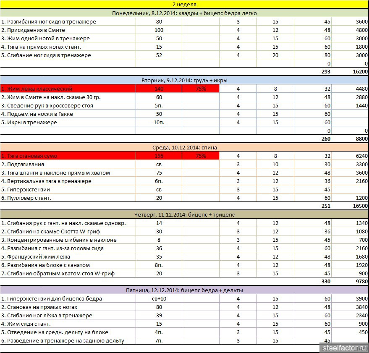Screen dimensions: 369x353
Task: Select the red weight cell 195
Action: coord(159,156)
